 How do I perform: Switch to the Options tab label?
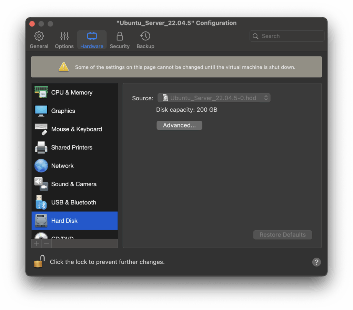(64, 46)
